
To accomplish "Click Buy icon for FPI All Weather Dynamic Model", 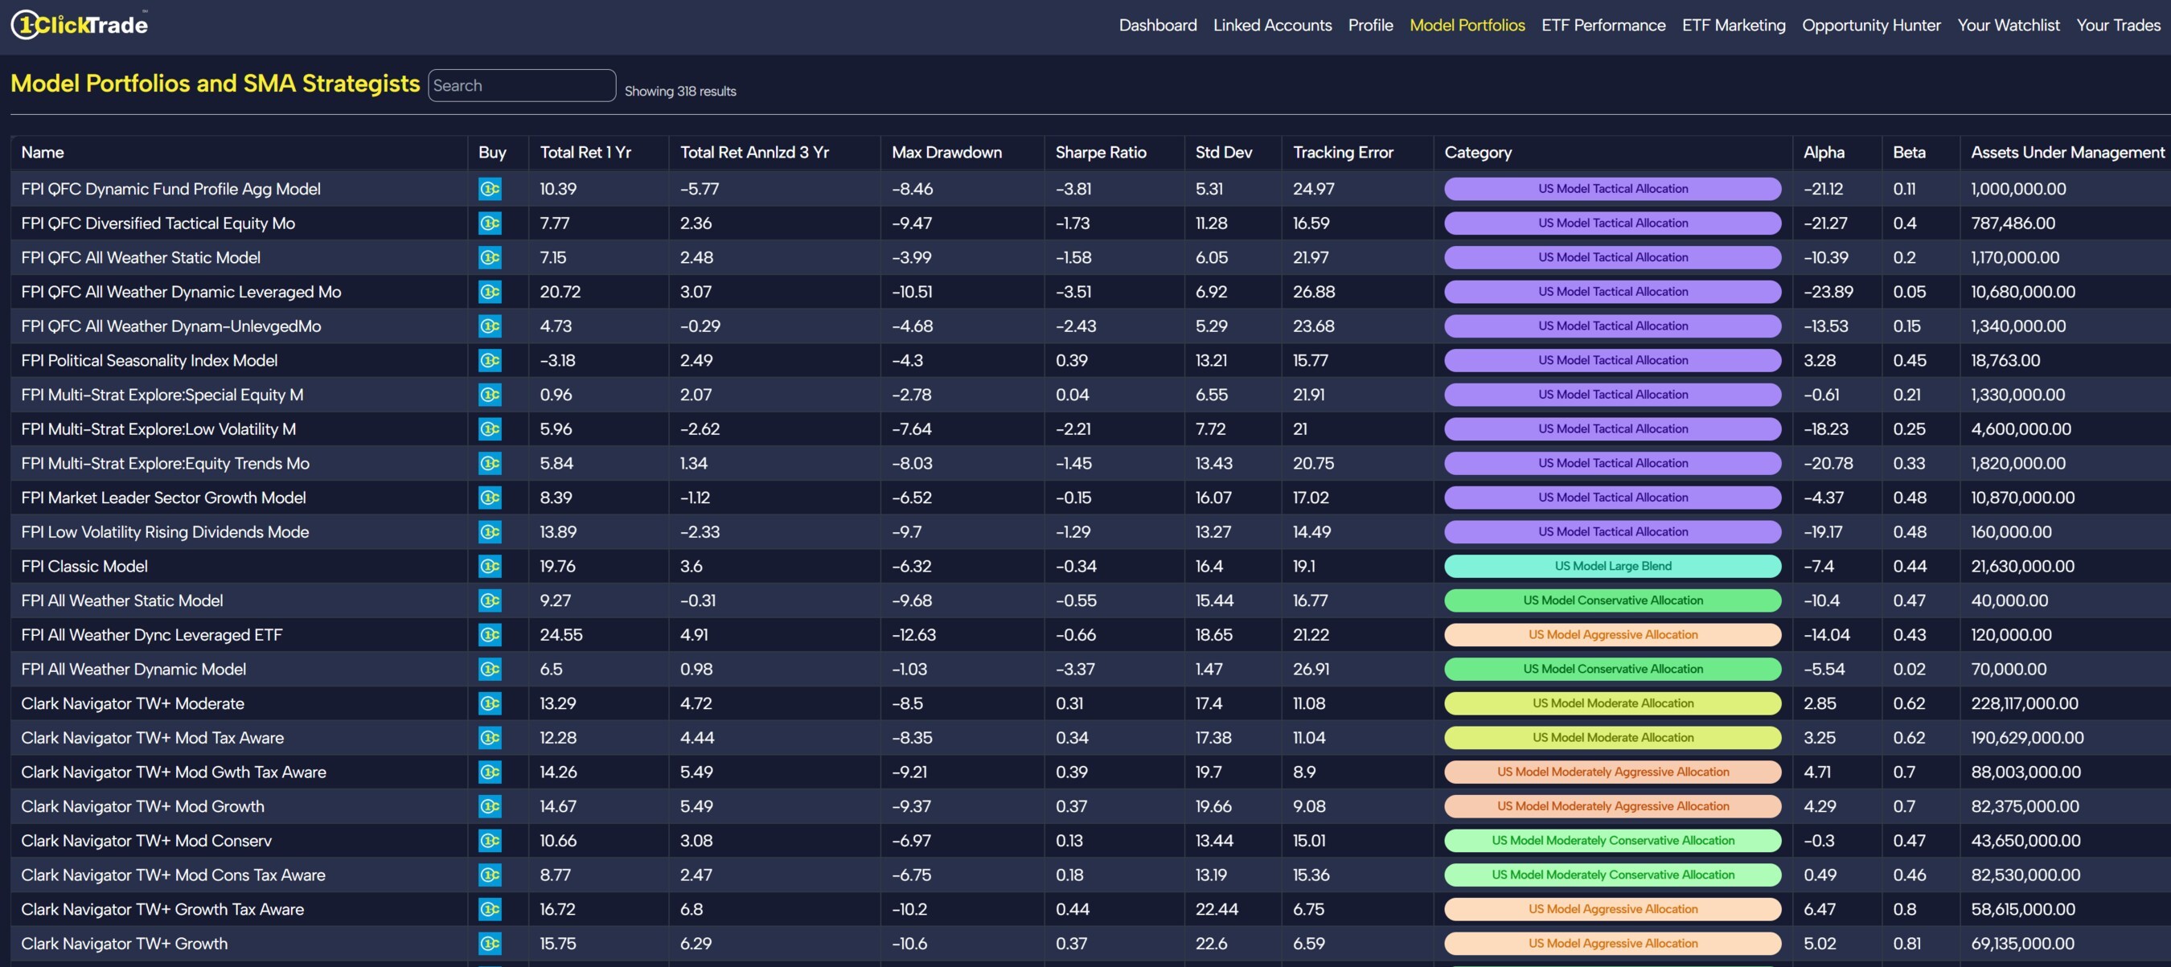I will [490, 669].
